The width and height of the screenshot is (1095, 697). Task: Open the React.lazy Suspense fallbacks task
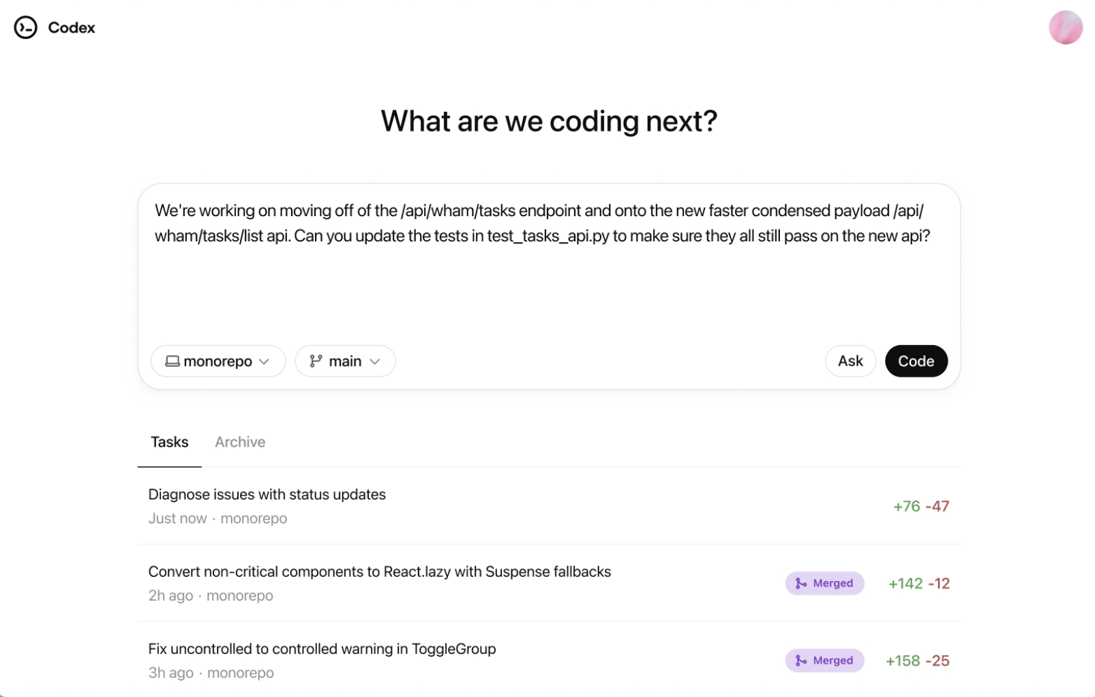click(379, 572)
